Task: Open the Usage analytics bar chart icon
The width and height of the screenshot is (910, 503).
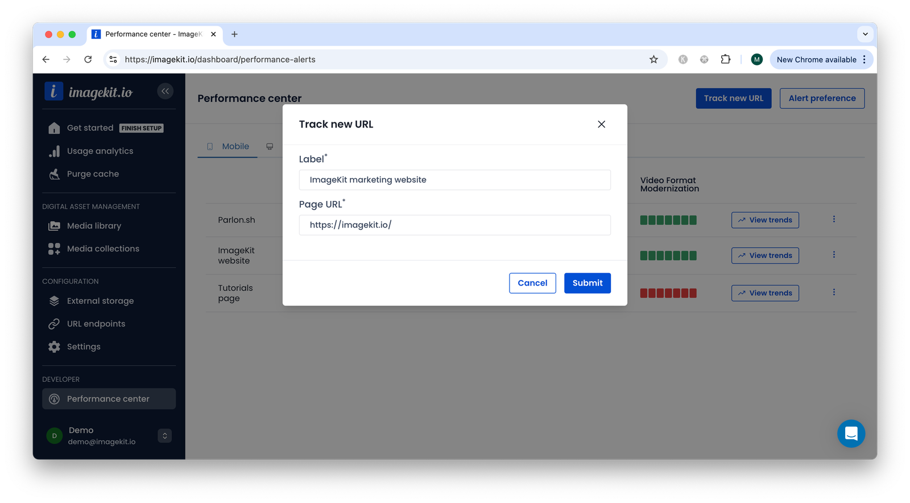Action: coord(54,151)
